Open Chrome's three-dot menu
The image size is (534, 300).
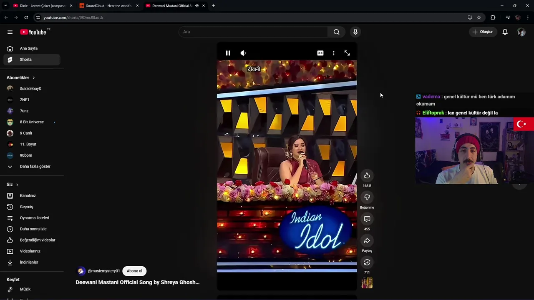[x=528, y=17]
